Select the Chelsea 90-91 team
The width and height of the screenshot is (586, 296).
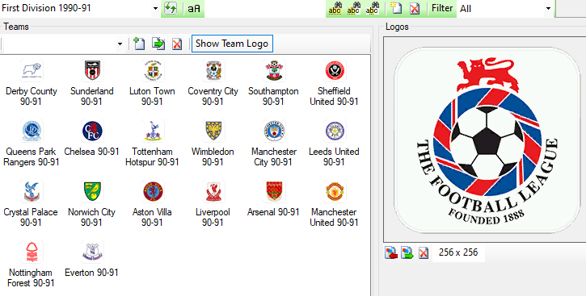(92, 138)
